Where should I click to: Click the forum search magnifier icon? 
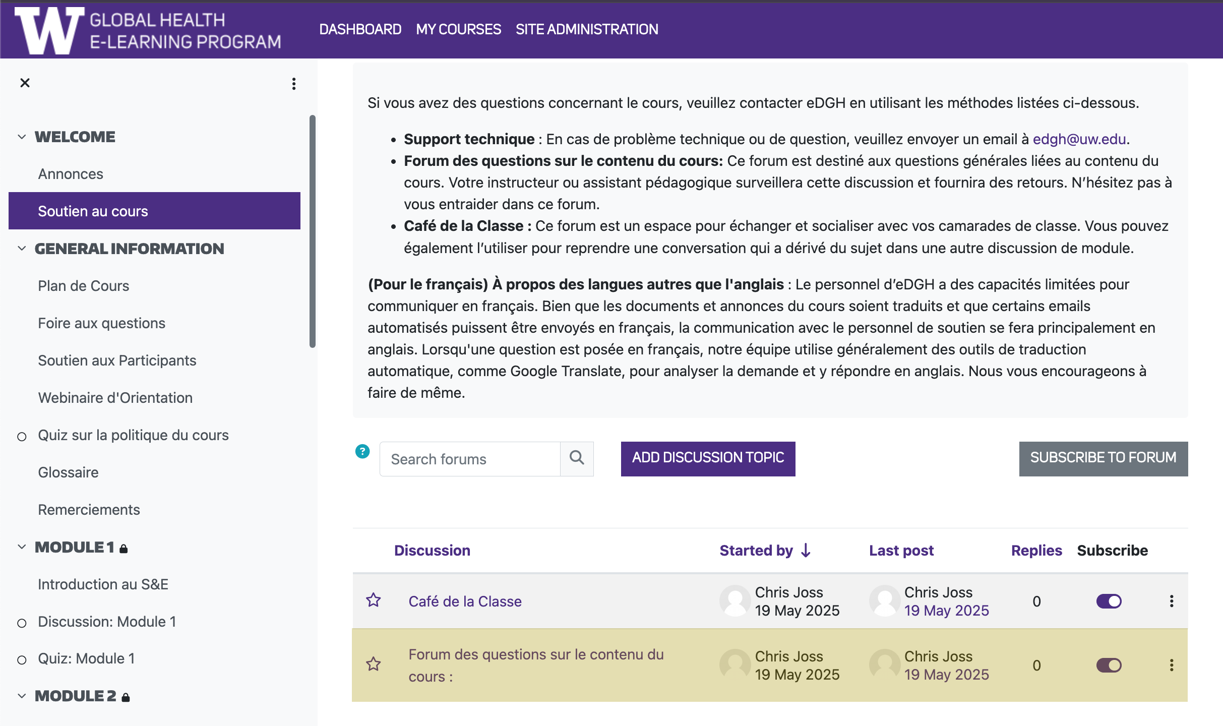click(x=577, y=458)
